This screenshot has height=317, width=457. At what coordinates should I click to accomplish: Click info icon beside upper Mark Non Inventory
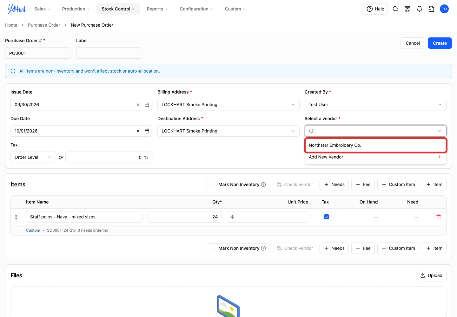click(263, 184)
